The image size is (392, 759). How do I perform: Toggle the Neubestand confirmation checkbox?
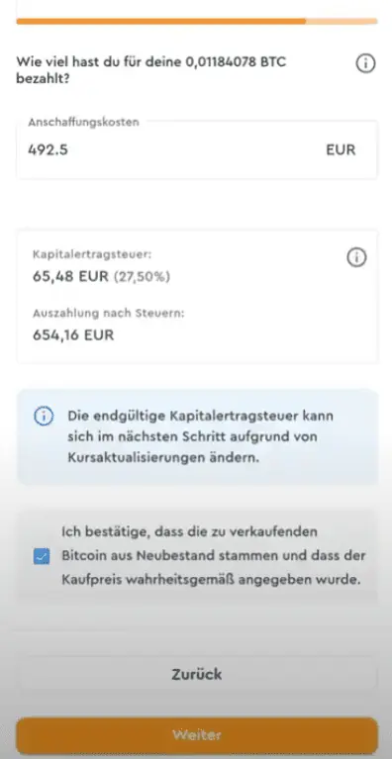[42, 556]
